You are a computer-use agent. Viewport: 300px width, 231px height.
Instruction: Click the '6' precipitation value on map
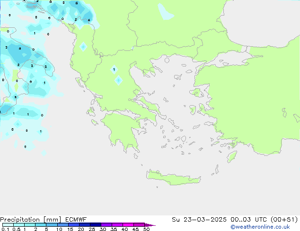click(77, 3)
